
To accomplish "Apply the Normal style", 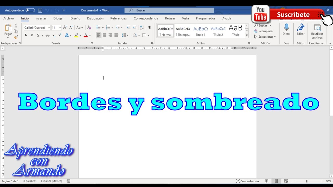I will [x=165, y=31].
